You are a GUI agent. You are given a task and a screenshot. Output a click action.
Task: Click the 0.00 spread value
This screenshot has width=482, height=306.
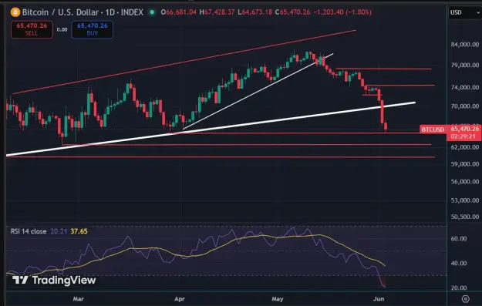(x=62, y=30)
